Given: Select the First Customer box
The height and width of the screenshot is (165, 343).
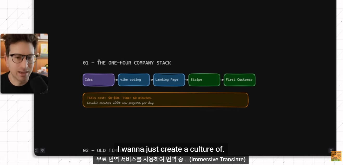Looking at the screenshot, I should (x=240, y=80).
